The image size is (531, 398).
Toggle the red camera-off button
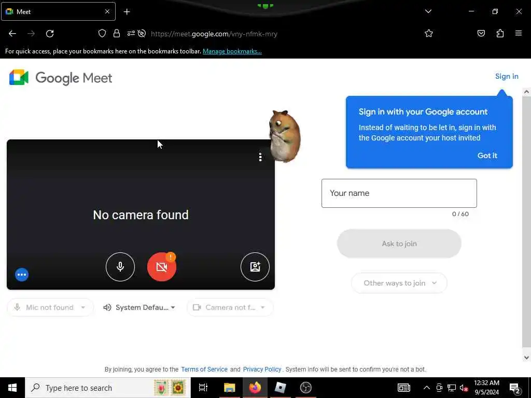pos(162,267)
